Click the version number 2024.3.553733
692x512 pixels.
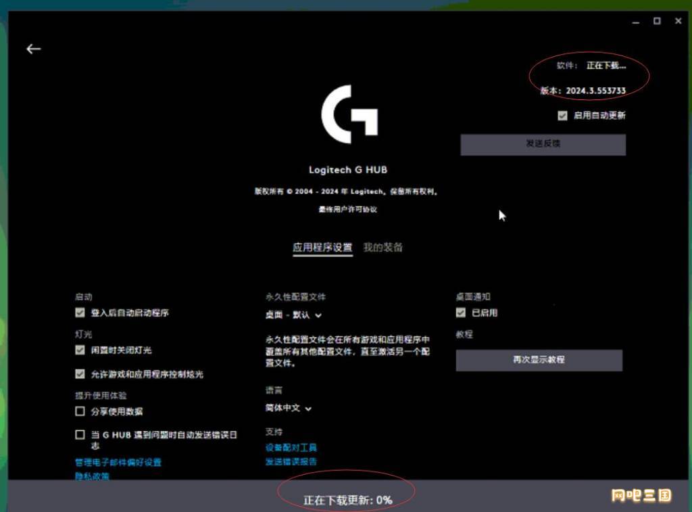click(x=596, y=91)
